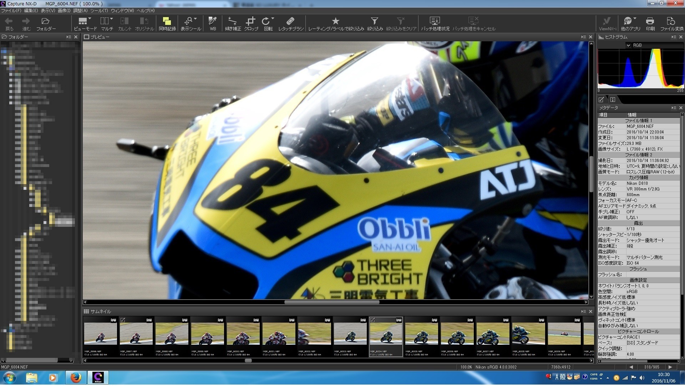Open the ヒストグラム panel options menu
Screen dimensions: 685x386
(674, 37)
